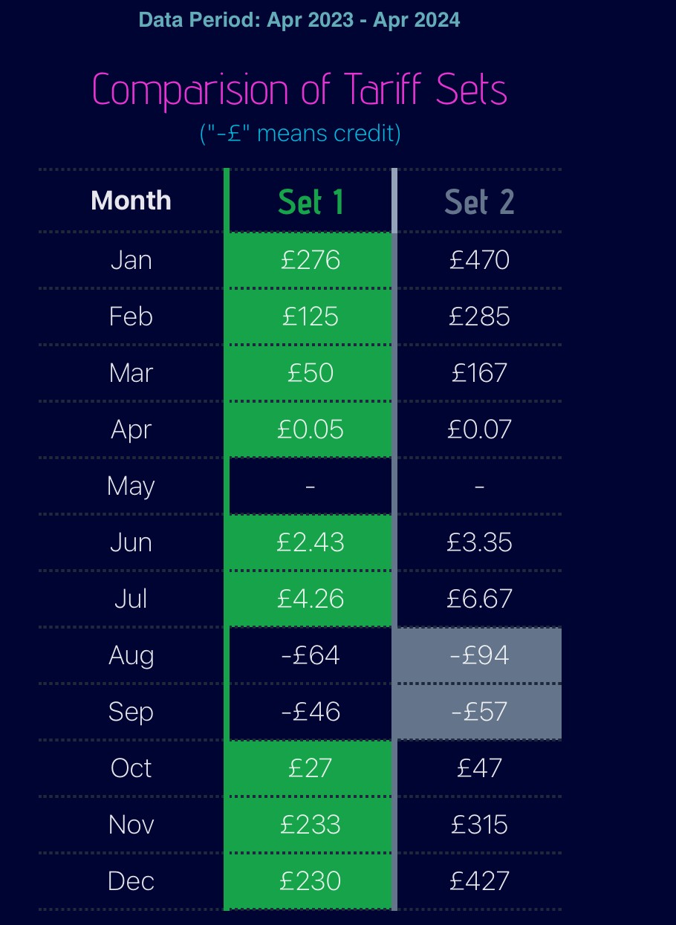
Task: Select Sep Set 2 credit -£57
Action: (479, 712)
